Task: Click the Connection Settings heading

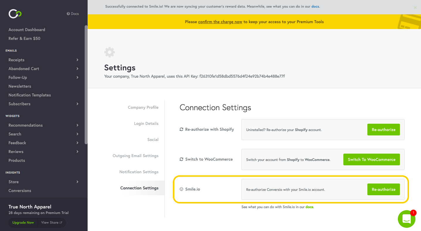Action: [215, 108]
